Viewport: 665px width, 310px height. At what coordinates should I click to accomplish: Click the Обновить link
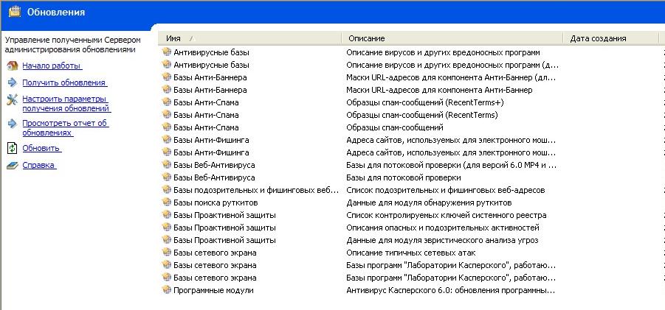point(41,148)
